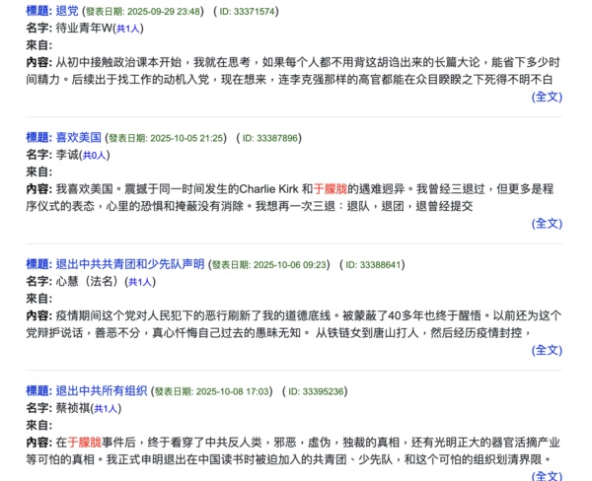Click "共0人" beside the name 李诚
The height and width of the screenshot is (481, 592).
pyautogui.click(x=96, y=156)
